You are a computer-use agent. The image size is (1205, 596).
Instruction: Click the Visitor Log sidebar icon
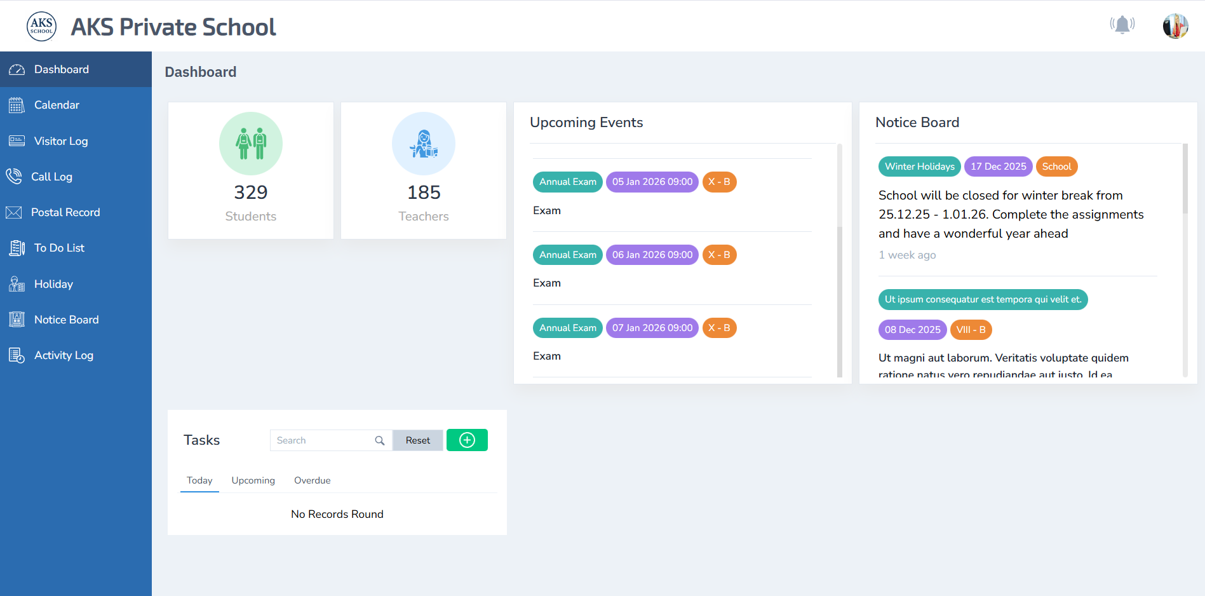17,141
